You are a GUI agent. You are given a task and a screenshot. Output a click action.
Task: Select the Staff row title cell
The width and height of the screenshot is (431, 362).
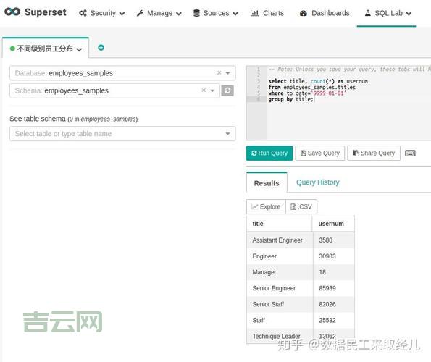[280, 321]
